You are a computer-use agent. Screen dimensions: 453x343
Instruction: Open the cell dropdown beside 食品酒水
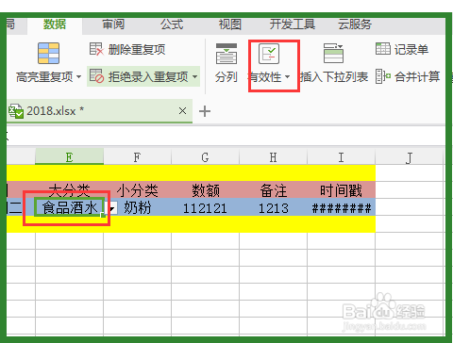(112, 208)
